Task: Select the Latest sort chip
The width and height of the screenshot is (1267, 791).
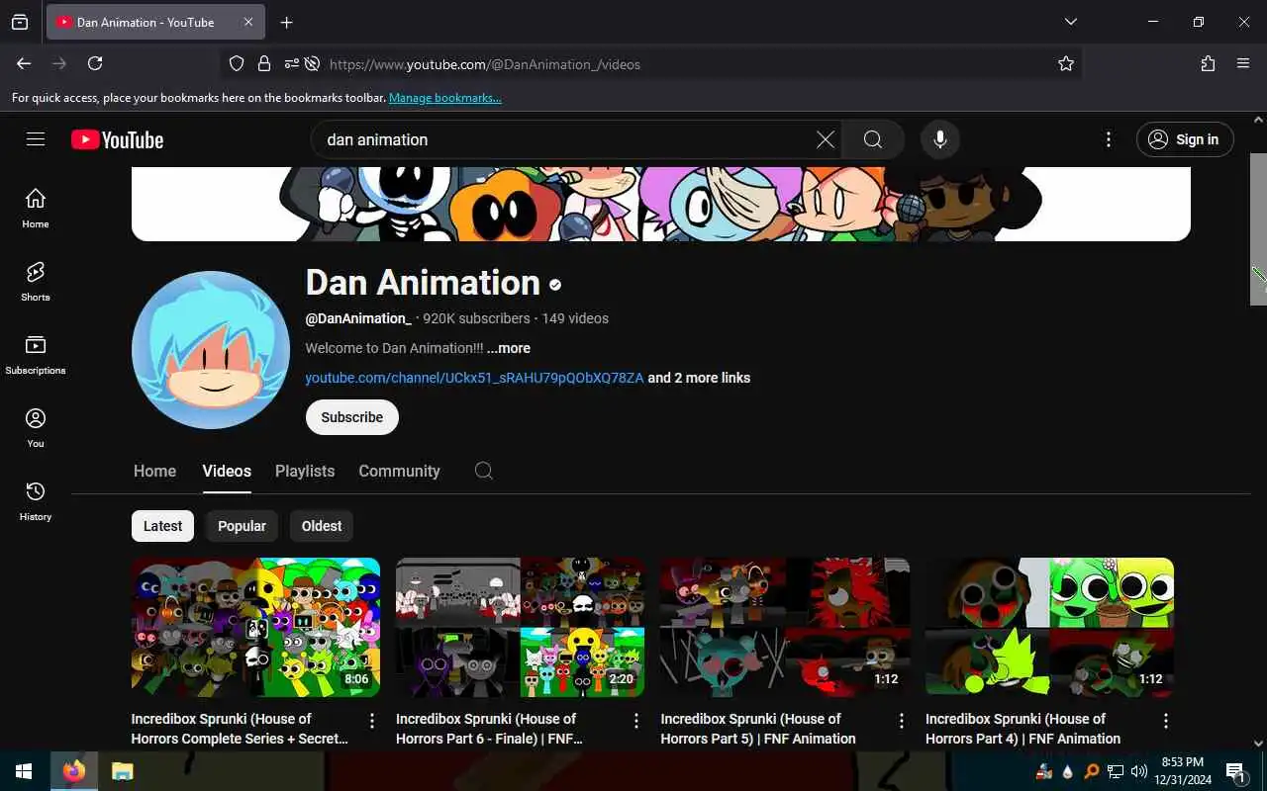Action: click(162, 526)
